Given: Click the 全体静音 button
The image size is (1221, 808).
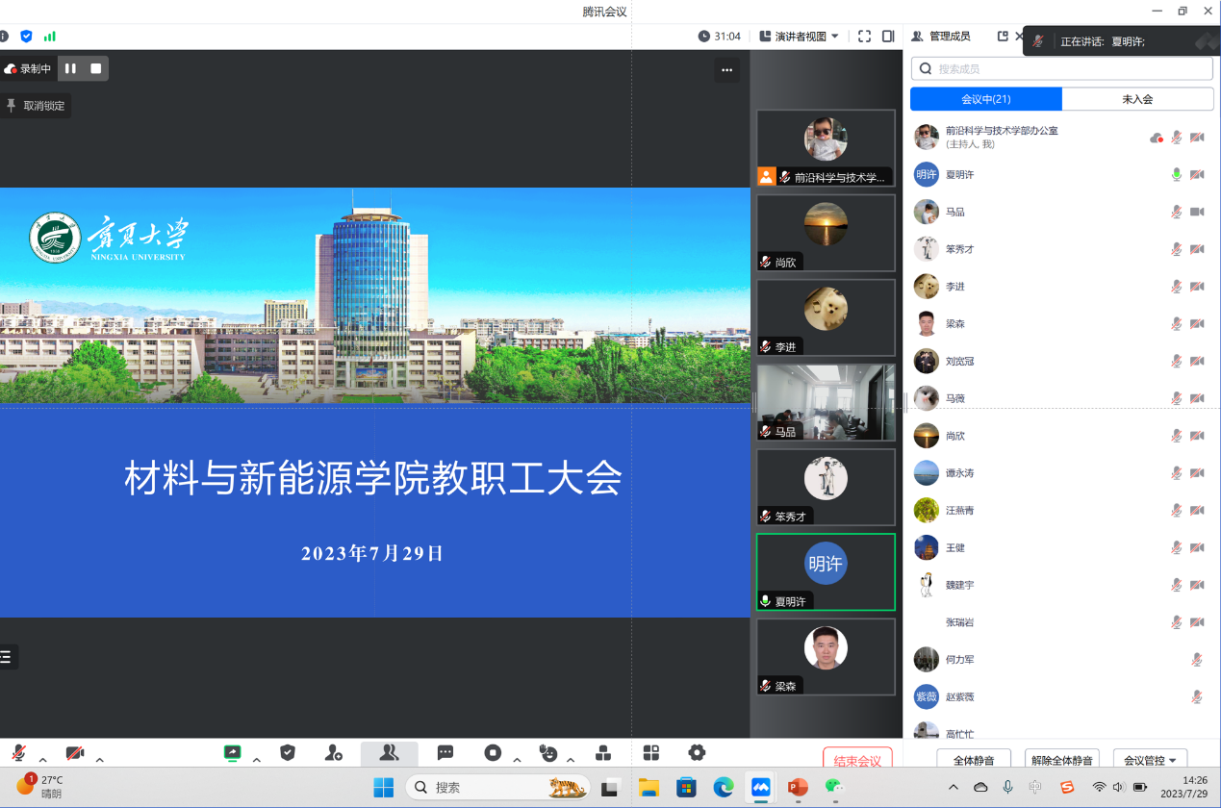Looking at the screenshot, I should (x=973, y=760).
